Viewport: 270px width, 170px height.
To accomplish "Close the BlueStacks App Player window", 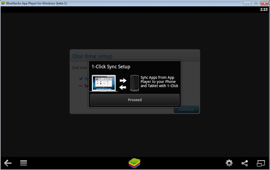I will point(264,3).
